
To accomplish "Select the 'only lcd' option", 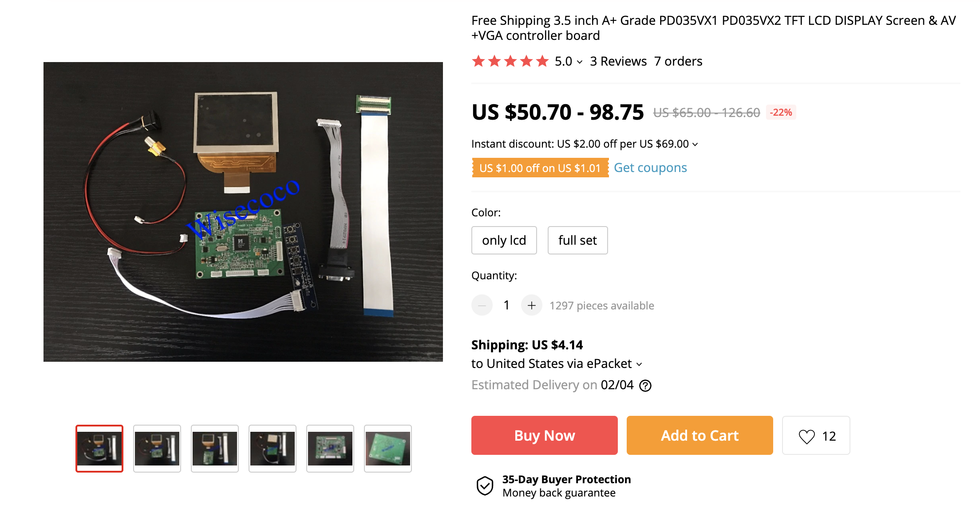I will point(504,240).
